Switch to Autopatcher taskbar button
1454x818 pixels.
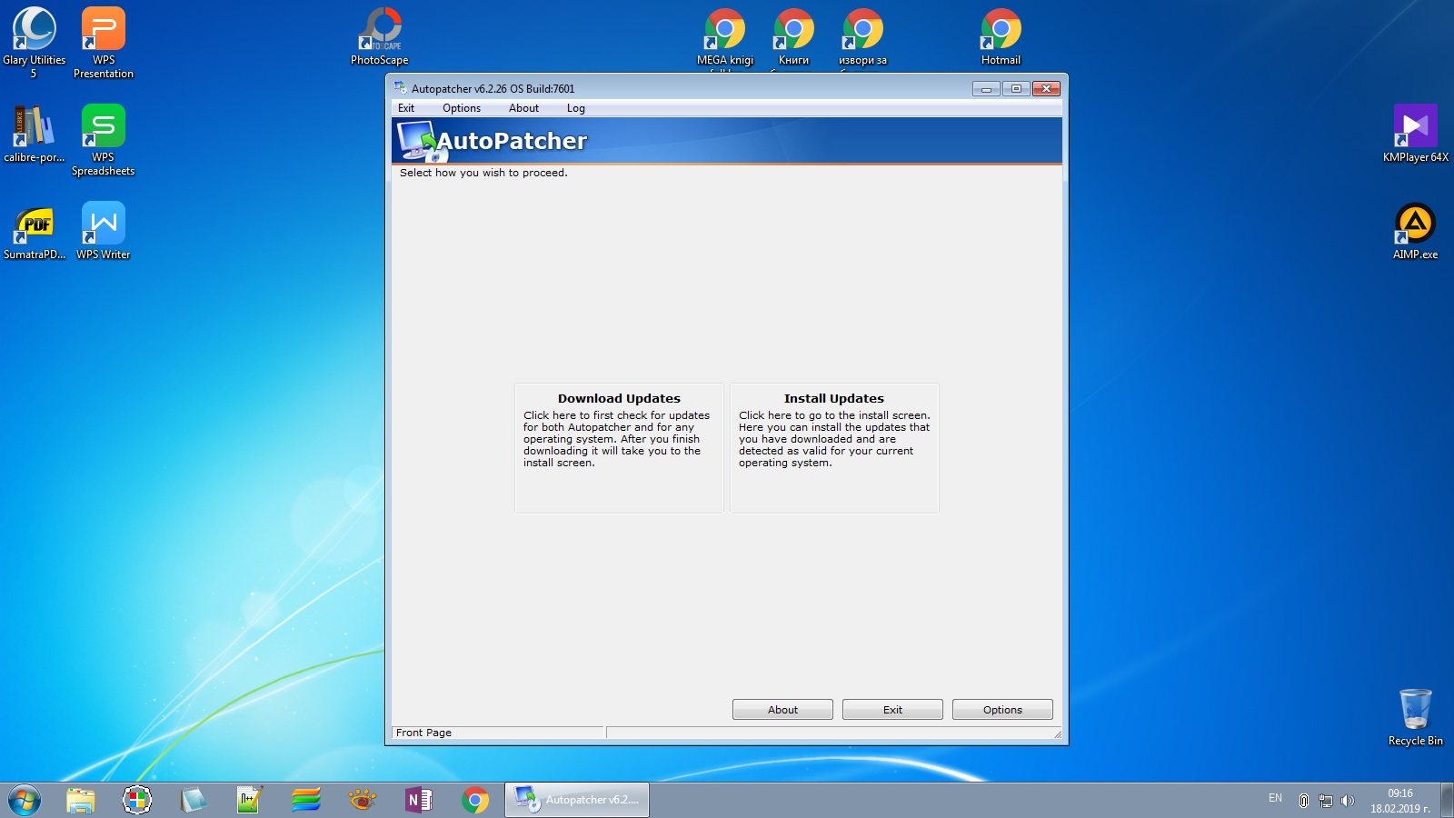(x=577, y=800)
